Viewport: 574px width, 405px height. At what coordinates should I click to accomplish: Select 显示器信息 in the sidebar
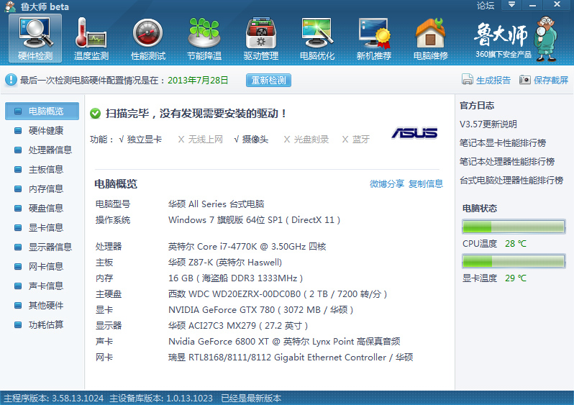[x=42, y=247]
